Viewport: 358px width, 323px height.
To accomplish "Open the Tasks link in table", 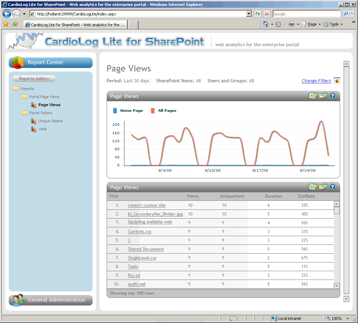I will (133, 267).
